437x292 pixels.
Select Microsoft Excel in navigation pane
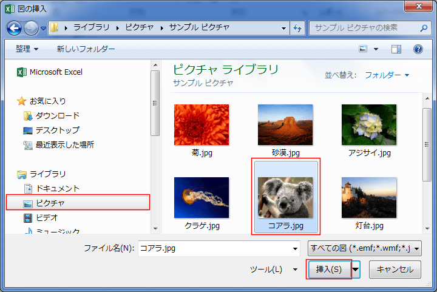(x=56, y=72)
